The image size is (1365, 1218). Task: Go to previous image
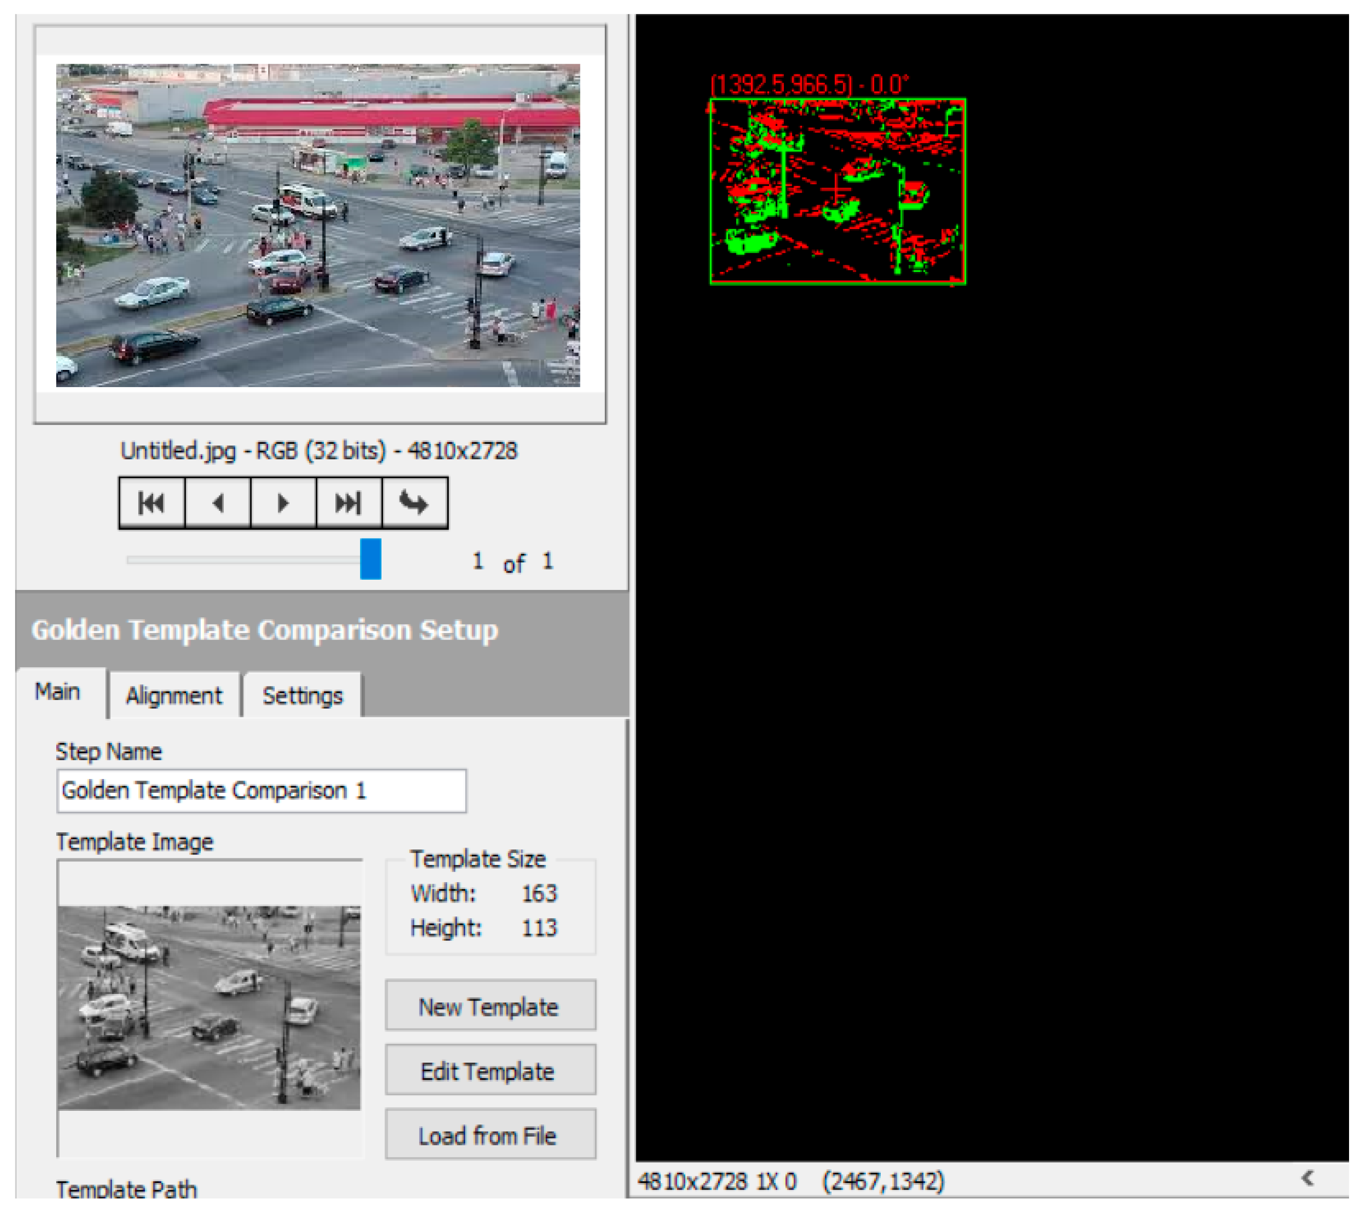pyautogui.click(x=218, y=503)
